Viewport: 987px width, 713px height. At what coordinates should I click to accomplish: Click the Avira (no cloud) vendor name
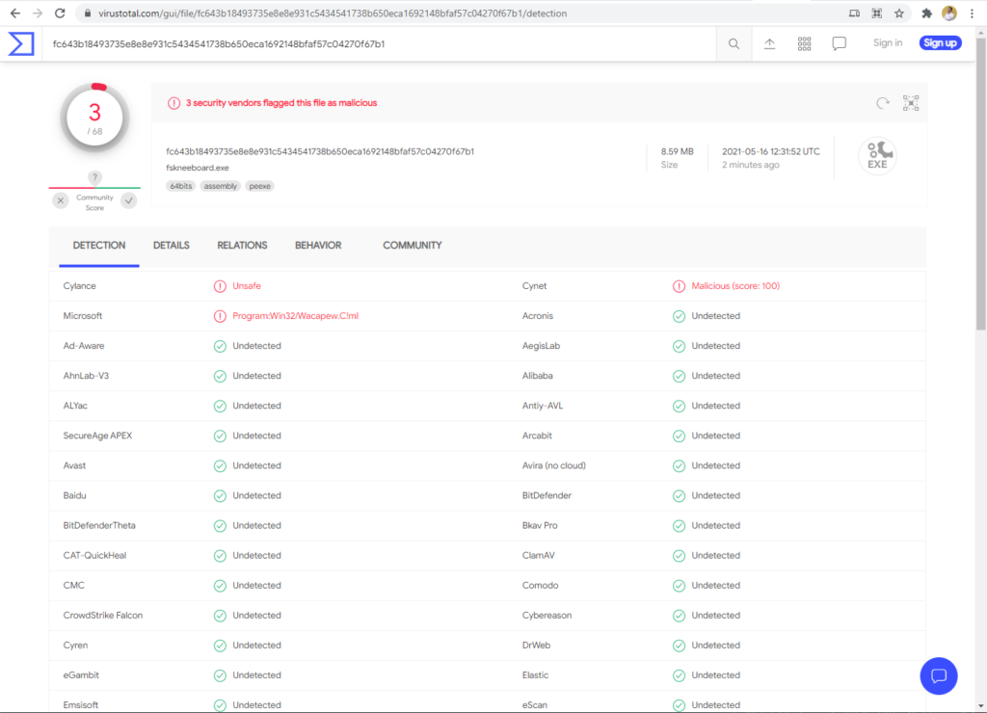(554, 465)
